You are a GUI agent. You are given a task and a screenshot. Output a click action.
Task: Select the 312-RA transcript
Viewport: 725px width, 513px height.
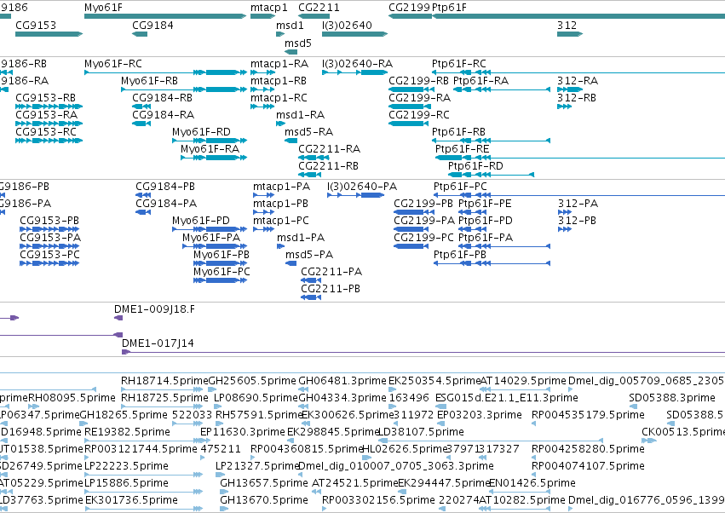pos(570,89)
